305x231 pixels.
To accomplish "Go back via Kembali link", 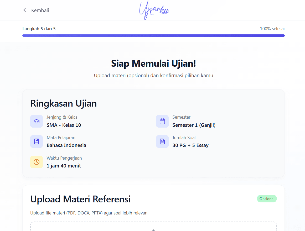I will pos(36,10).
